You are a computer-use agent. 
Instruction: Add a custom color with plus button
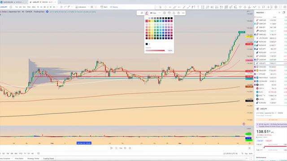[149, 44]
